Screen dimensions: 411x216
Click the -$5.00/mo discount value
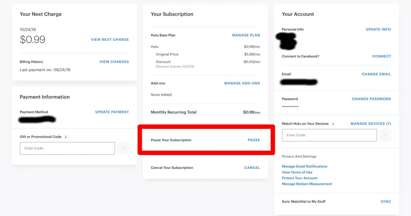coord(251,62)
